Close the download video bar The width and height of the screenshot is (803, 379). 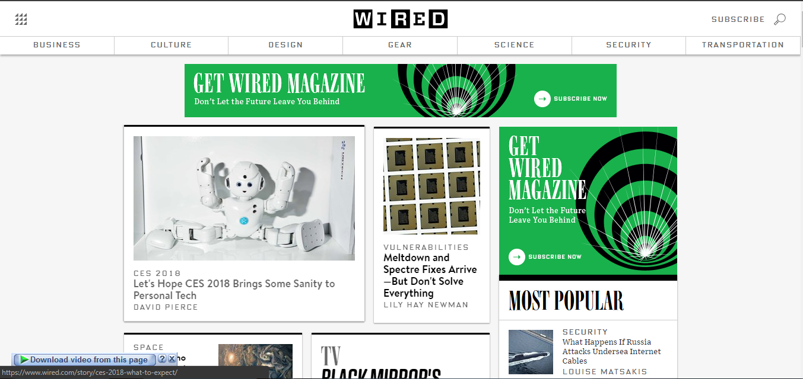(172, 359)
